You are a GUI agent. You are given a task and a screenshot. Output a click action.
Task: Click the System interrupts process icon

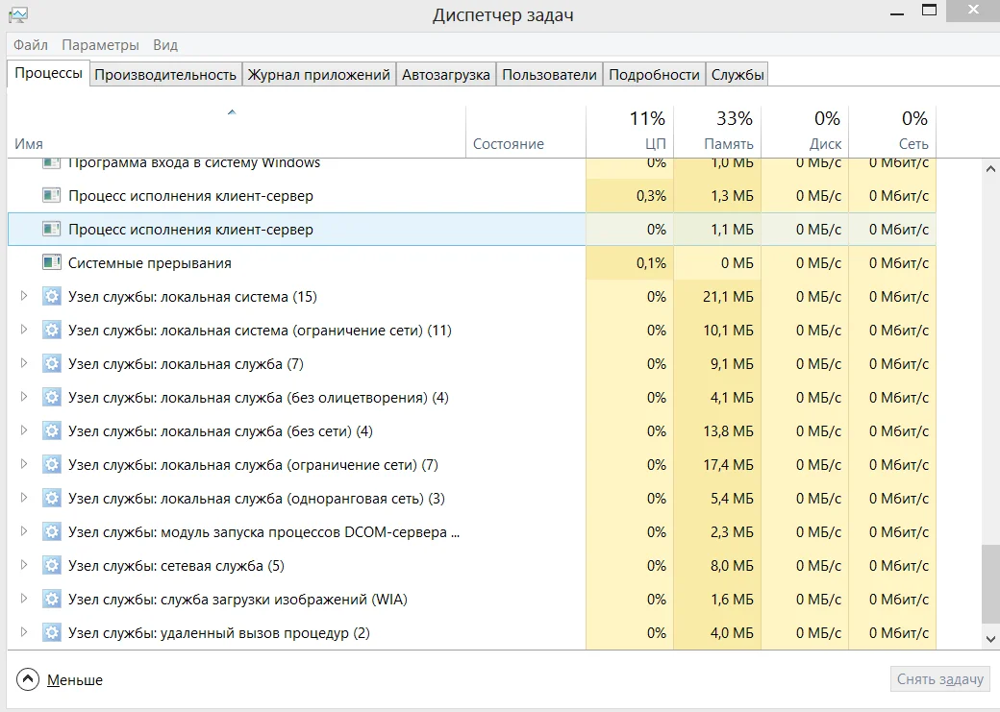click(52, 263)
